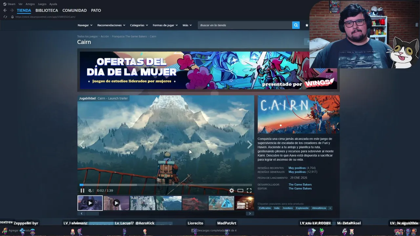420x236 pixels.
Task: Reload the store page
Action: 5,17
